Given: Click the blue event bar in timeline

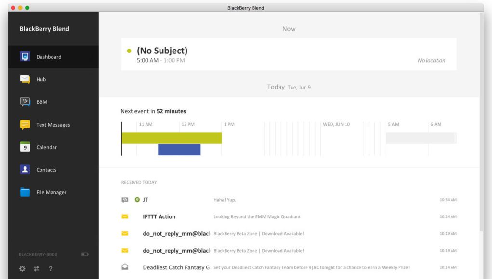Looking at the screenshot, I should pyautogui.click(x=179, y=150).
